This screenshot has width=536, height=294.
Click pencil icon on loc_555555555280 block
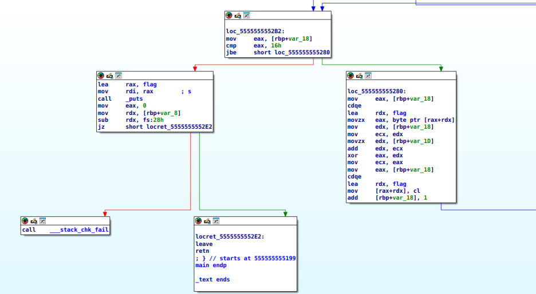click(359, 76)
